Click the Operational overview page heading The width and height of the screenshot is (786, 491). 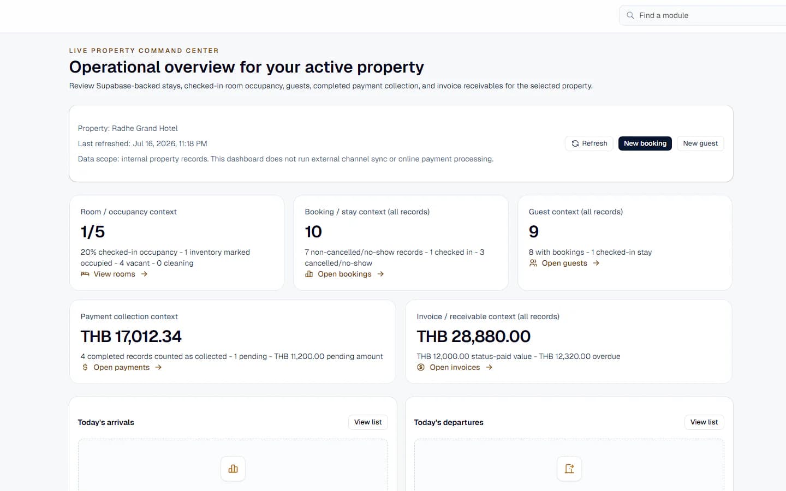247,67
